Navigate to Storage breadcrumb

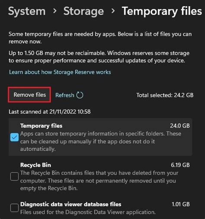[83, 12]
